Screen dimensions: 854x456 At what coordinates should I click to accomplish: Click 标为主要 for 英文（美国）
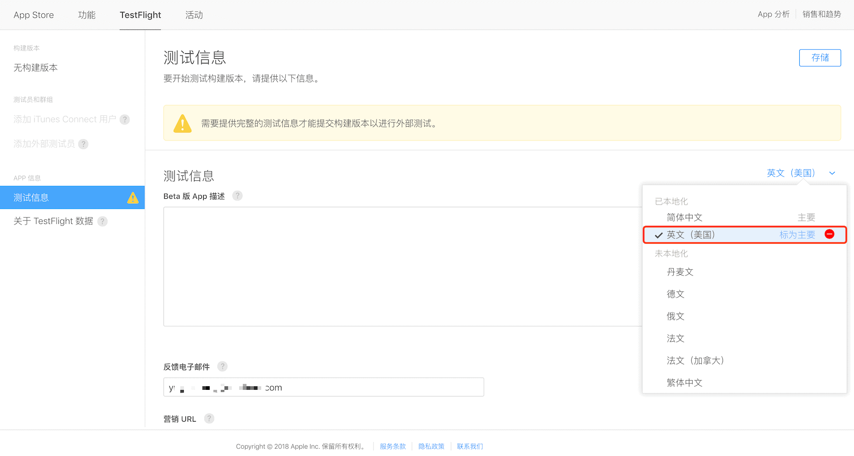(x=797, y=235)
